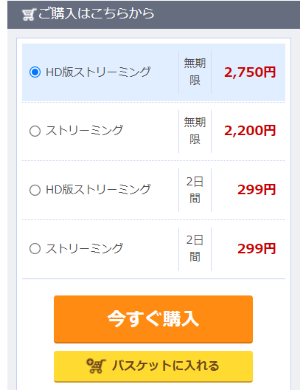The height and width of the screenshot is (390, 303).
Task: Click 無期限 label in standard streaming row
Action: pyautogui.click(x=195, y=131)
